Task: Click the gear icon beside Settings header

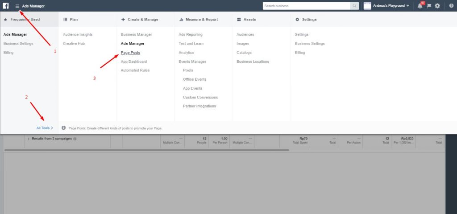Action: (x=297, y=20)
